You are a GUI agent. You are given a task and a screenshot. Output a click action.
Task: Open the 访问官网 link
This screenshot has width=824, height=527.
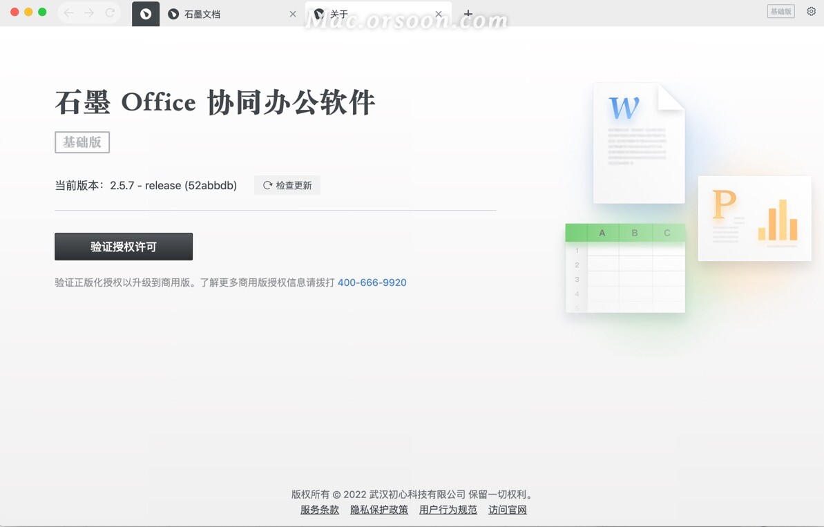(x=508, y=510)
